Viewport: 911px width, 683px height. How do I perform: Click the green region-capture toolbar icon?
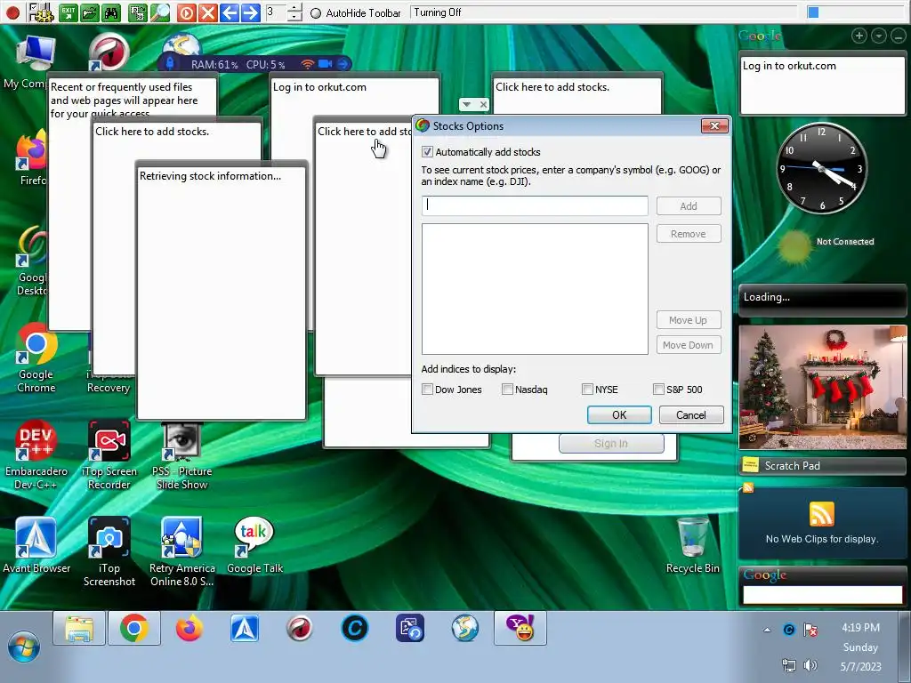point(138,12)
